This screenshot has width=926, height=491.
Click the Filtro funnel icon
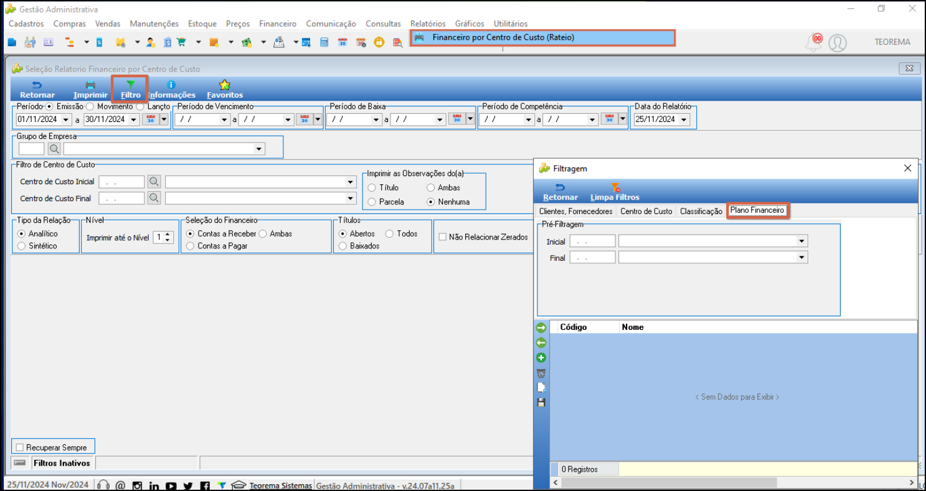(x=131, y=85)
